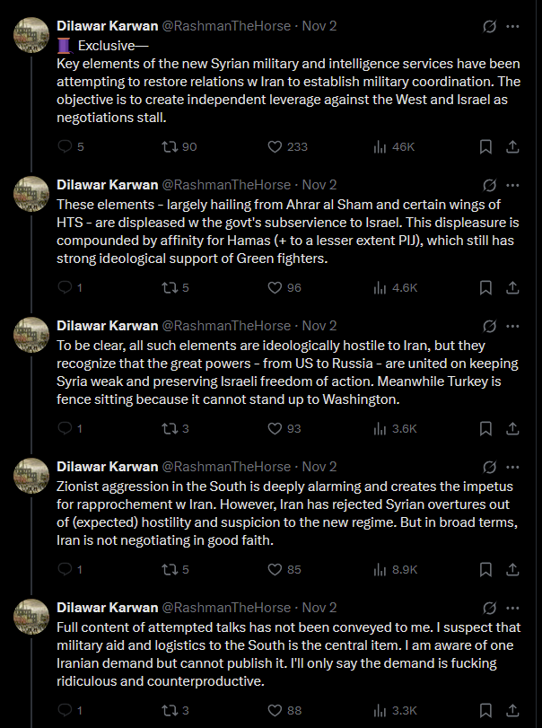This screenshot has width=542, height=728.
Task: Like the Ahrar al Sham tweet
Action: [276, 288]
